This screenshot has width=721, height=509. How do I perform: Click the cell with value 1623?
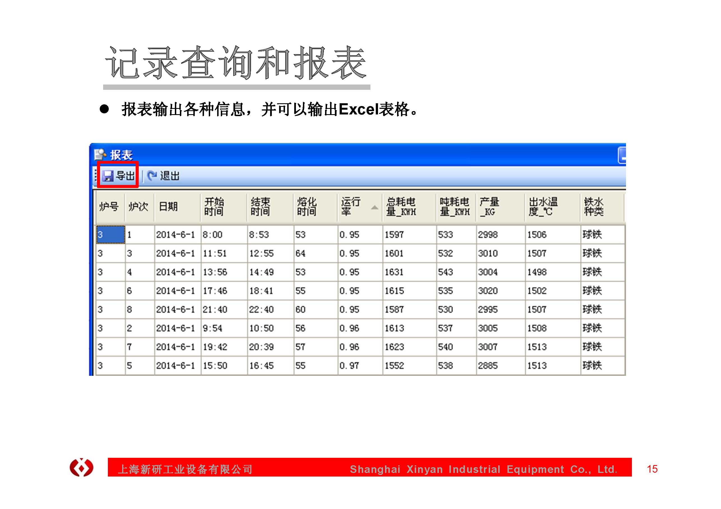tap(409, 347)
